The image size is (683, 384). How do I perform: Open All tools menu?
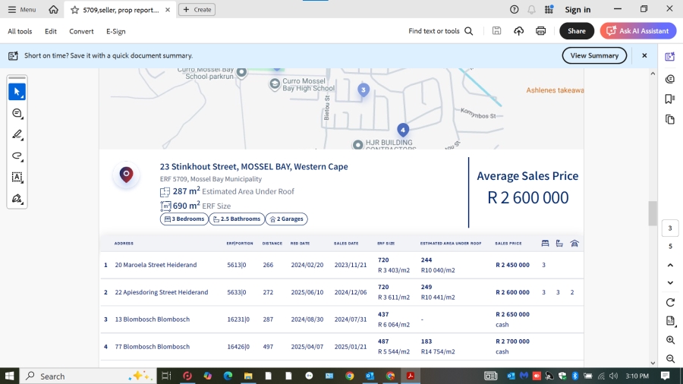20,31
